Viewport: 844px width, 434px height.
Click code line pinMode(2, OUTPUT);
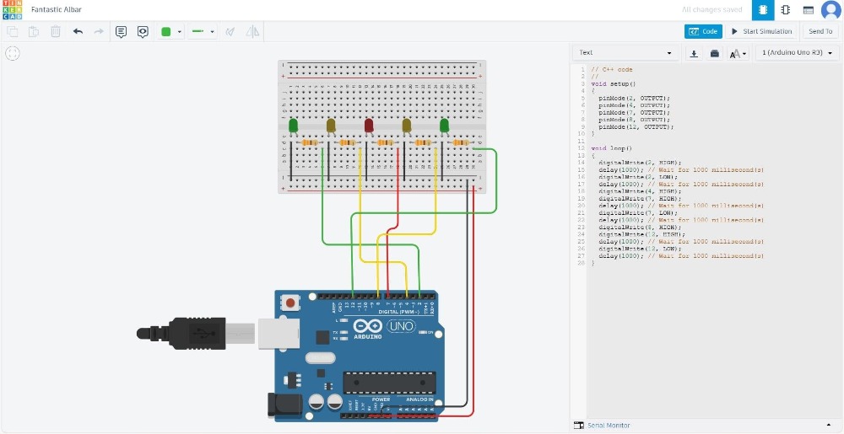[x=635, y=99]
